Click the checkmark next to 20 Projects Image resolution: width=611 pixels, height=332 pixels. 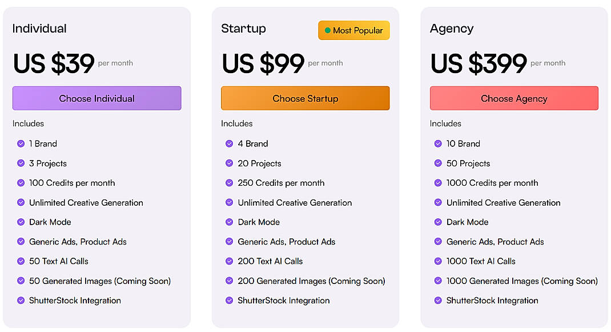point(229,163)
